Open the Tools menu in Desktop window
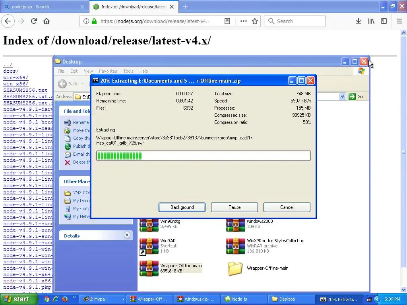This screenshot has height=305, width=407. click(x=128, y=71)
